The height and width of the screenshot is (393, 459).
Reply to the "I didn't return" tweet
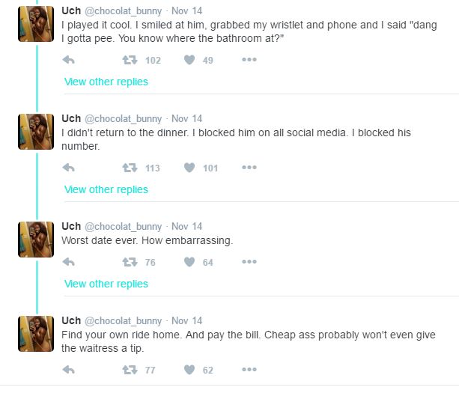coord(69,168)
